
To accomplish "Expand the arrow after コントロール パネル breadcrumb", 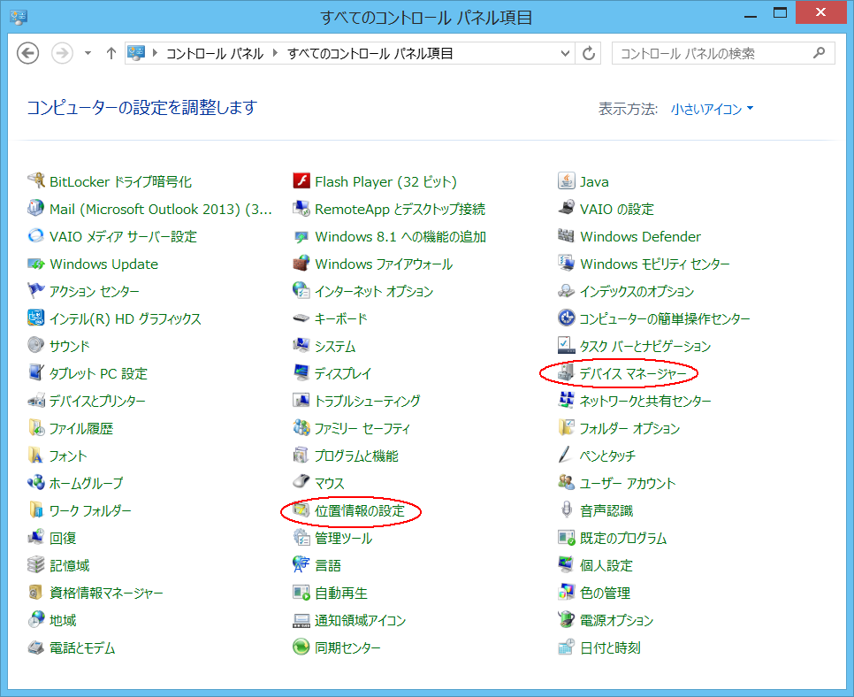I will (x=275, y=53).
